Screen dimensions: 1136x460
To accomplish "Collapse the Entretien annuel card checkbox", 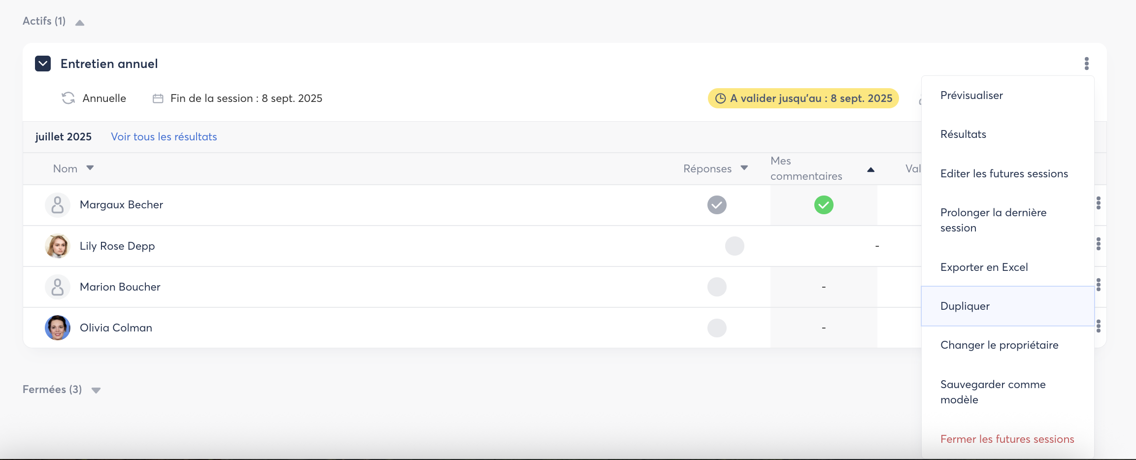I will pyautogui.click(x=43, y=64).
